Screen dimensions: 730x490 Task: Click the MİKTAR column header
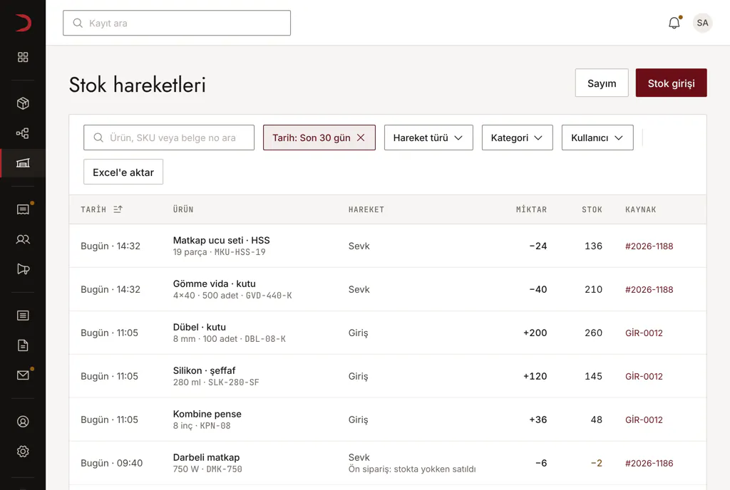pyautogui.click(x=531, y=209)
